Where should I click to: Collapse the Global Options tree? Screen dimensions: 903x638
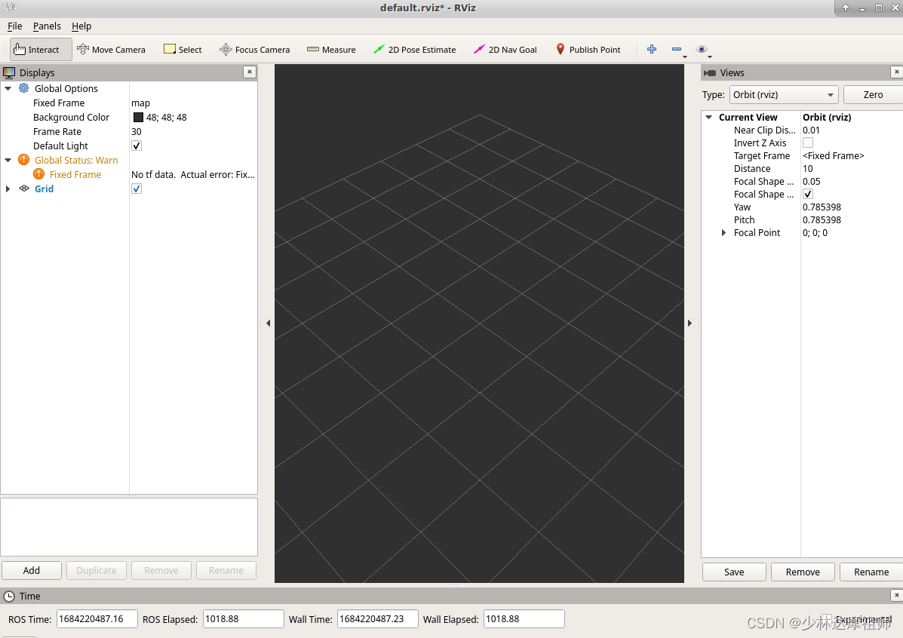point(8,89)
